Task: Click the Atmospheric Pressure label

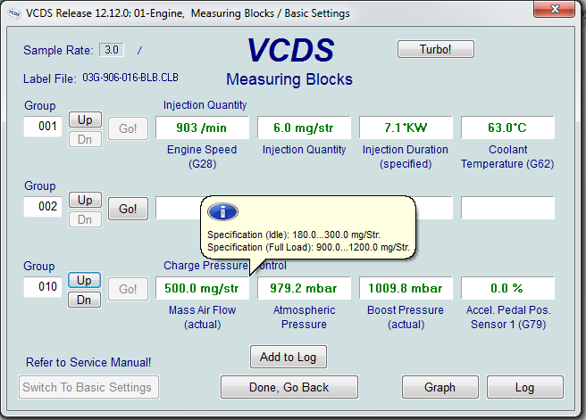Action: (x=304, y=317)
